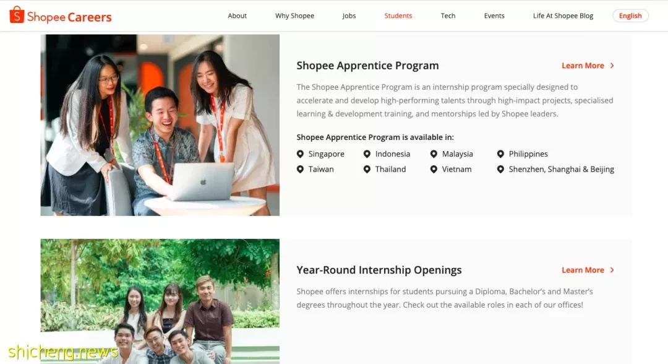
Task: Open the Events page link
Action: point(494,15)
